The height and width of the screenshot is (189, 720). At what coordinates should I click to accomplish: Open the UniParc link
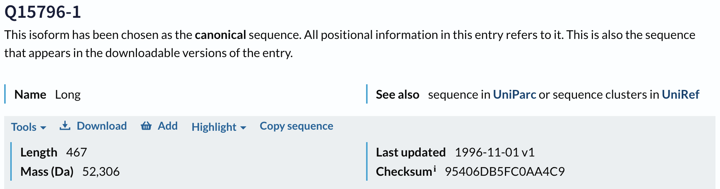pyautogui.click(x=514, y=94)
